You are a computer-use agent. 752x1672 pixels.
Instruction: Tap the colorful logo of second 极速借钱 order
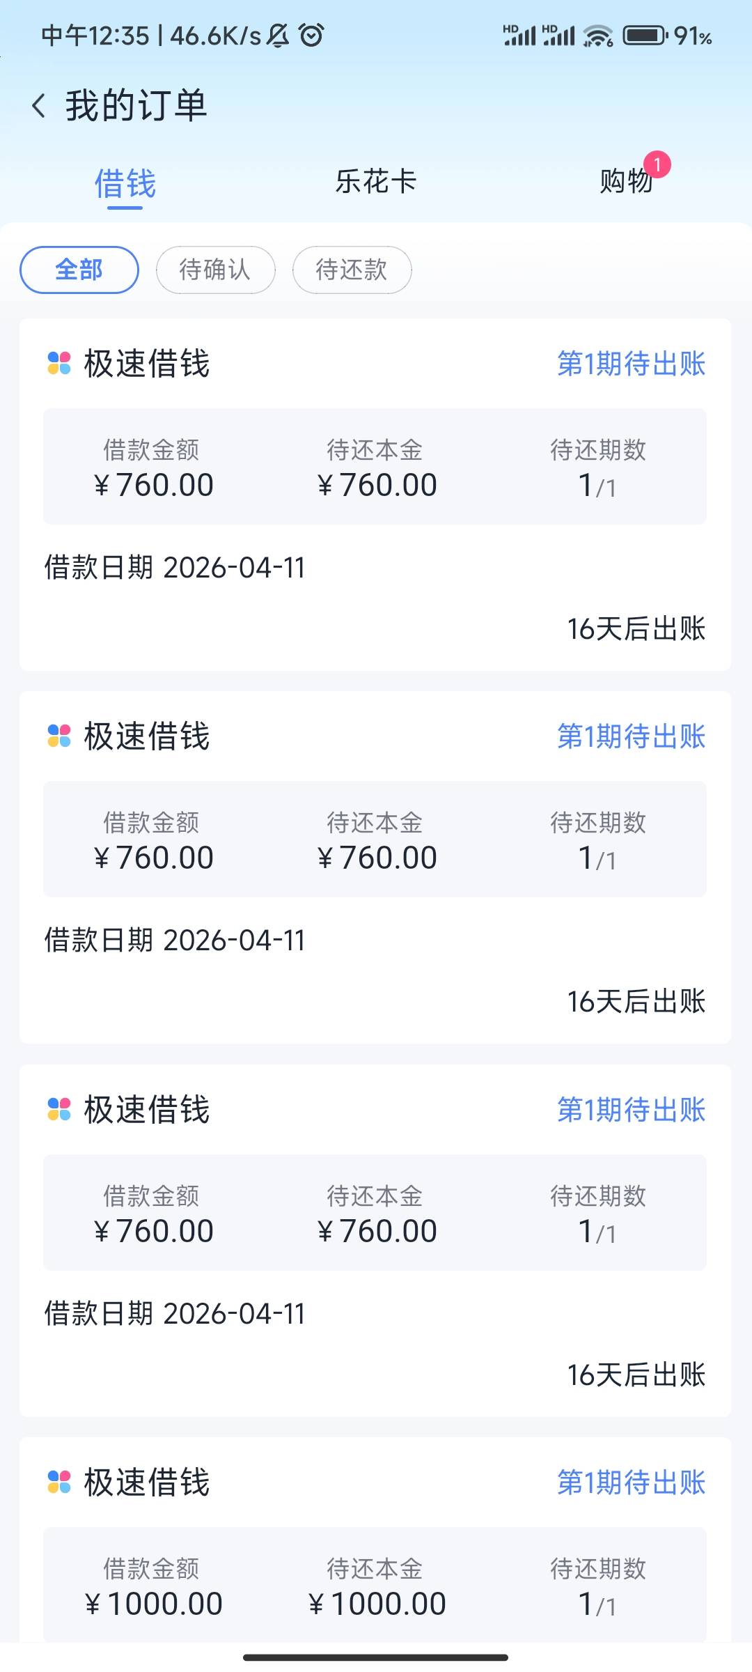point(59,736)
